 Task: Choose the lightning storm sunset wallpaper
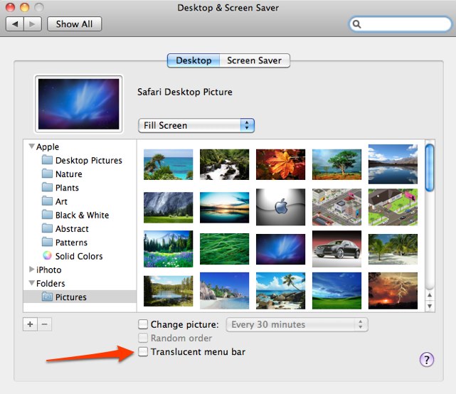(x=393, y=291)
